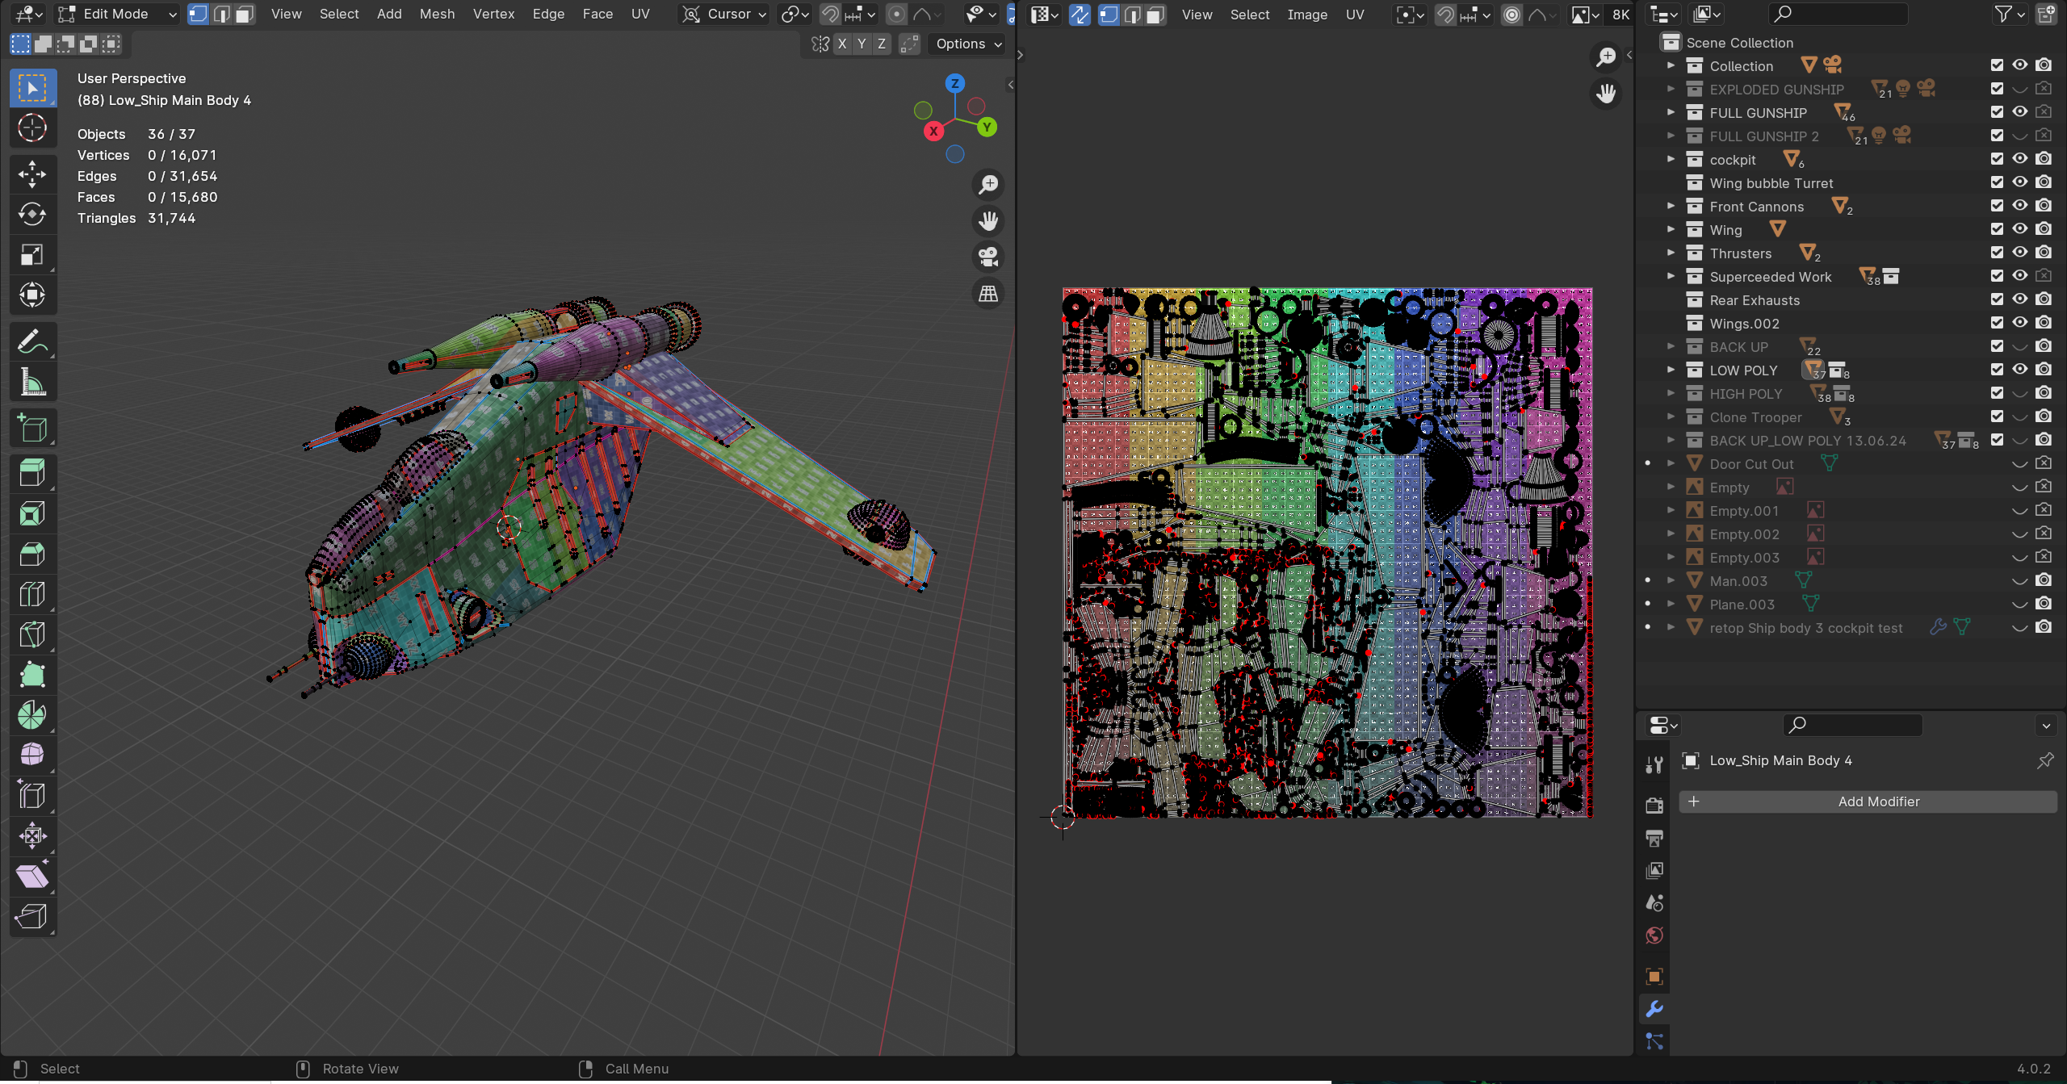Expand the Superceeded Work collection

click(1671, 276)
